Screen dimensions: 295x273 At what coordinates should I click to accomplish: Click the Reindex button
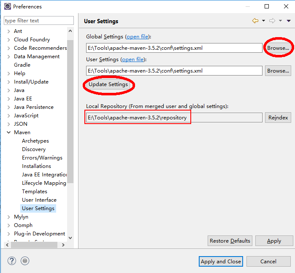(278, 118)
